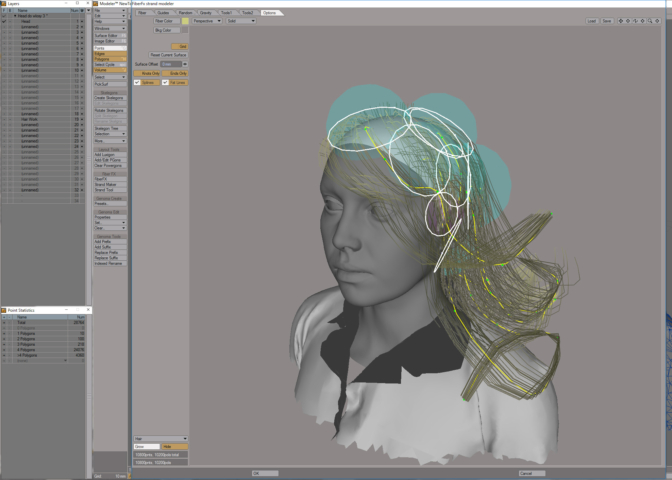Toggle the Grid display button
Screen dimensions: 672x480
(180, 47)
